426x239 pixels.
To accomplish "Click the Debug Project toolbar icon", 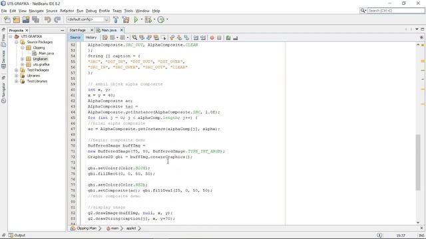I will tap(148, 19).
